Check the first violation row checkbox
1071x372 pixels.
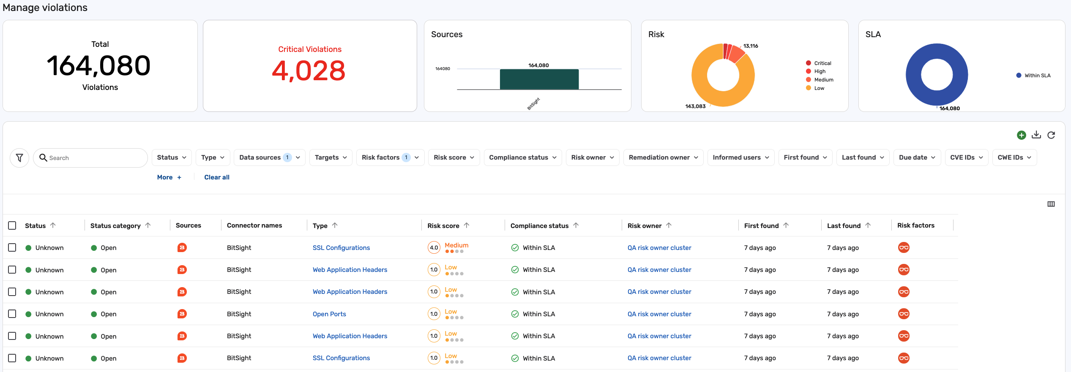[12, 247]
